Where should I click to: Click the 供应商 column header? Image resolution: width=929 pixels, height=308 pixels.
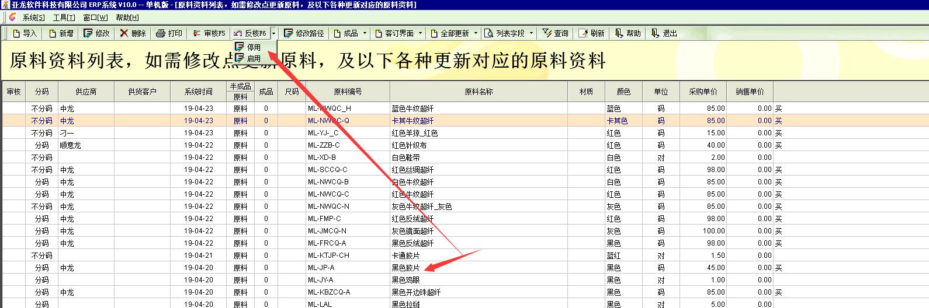click(x=86, y=92)
